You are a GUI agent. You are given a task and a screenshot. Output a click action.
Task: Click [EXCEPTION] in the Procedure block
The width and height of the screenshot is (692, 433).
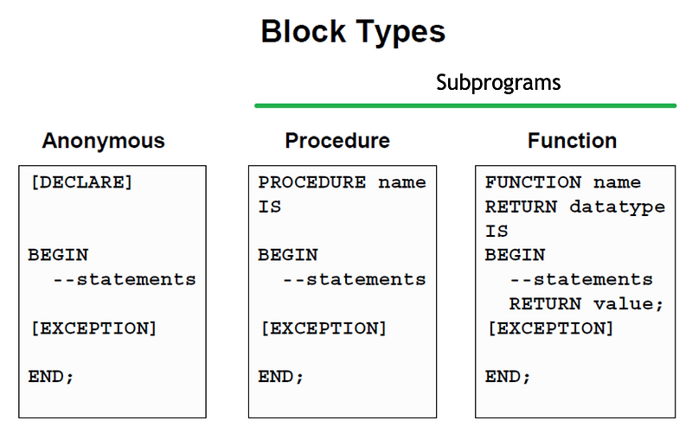[324, 328]
